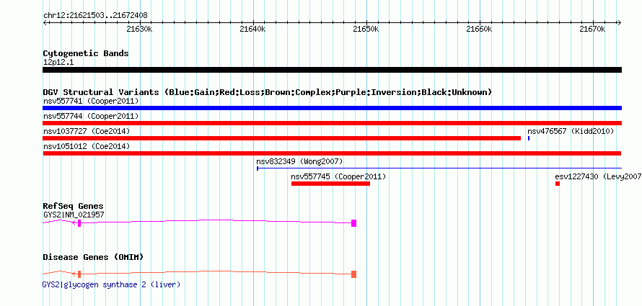The height and width of the screenshot is (306, 642).
Task: Click the orange OMIM GYS2 exon block at right end
Action: pos(353,274)
